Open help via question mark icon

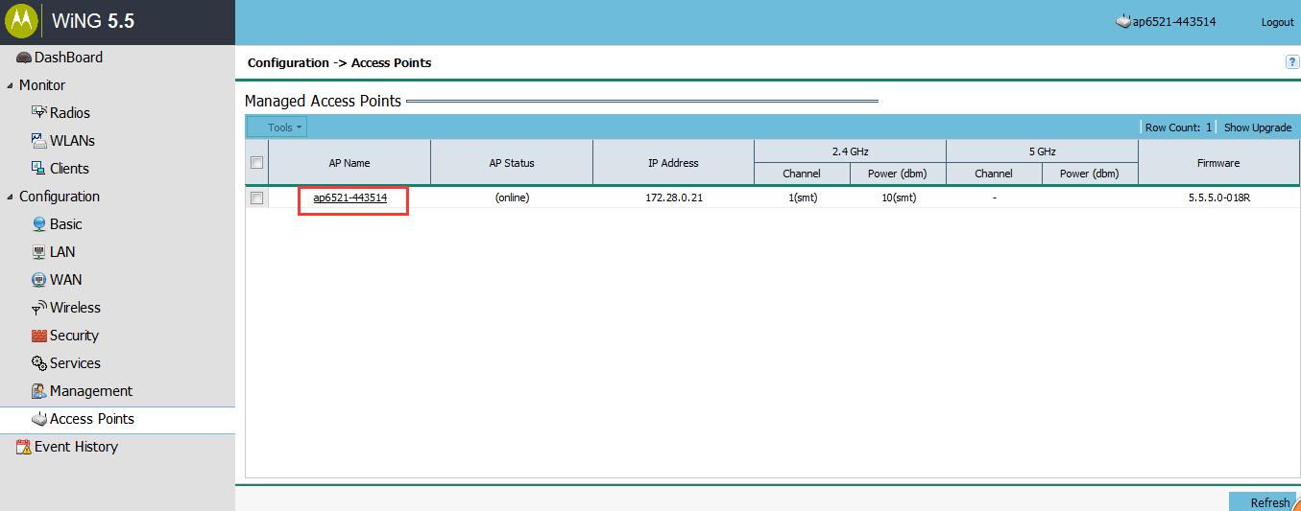(x=1291, y=62)
